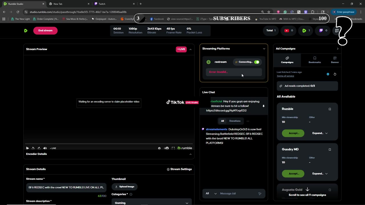Open the Gaming categories dropdown
Screen dimensions: 365x205
click(x=151, y=203)
